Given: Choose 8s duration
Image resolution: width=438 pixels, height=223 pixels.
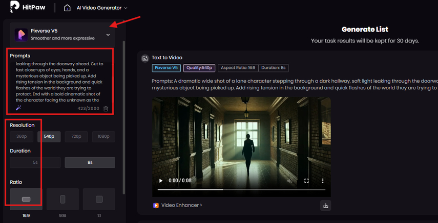Looking at the screenshot, I should coord(90,162).
